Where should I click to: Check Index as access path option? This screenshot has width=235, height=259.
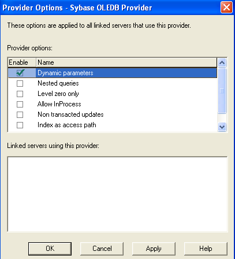coord(20,125)
